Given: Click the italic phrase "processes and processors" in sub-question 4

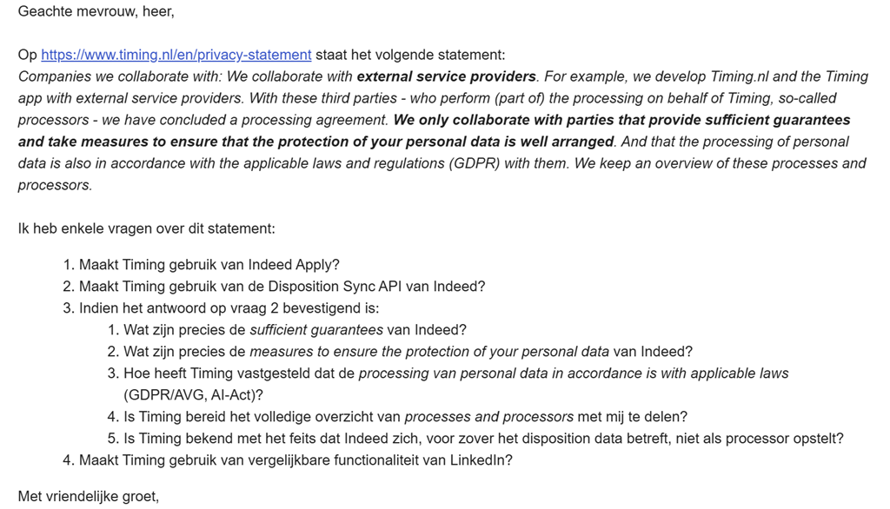Looking at the screenshot, I should tap(488, 417).
